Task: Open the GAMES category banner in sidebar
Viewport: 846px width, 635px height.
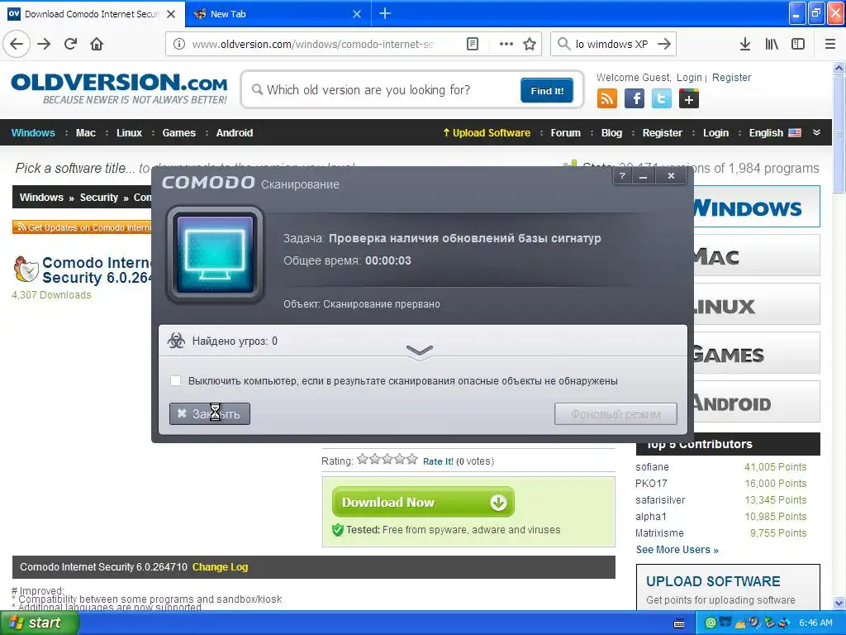Action: pyautogui.click(x=755, y=353)
